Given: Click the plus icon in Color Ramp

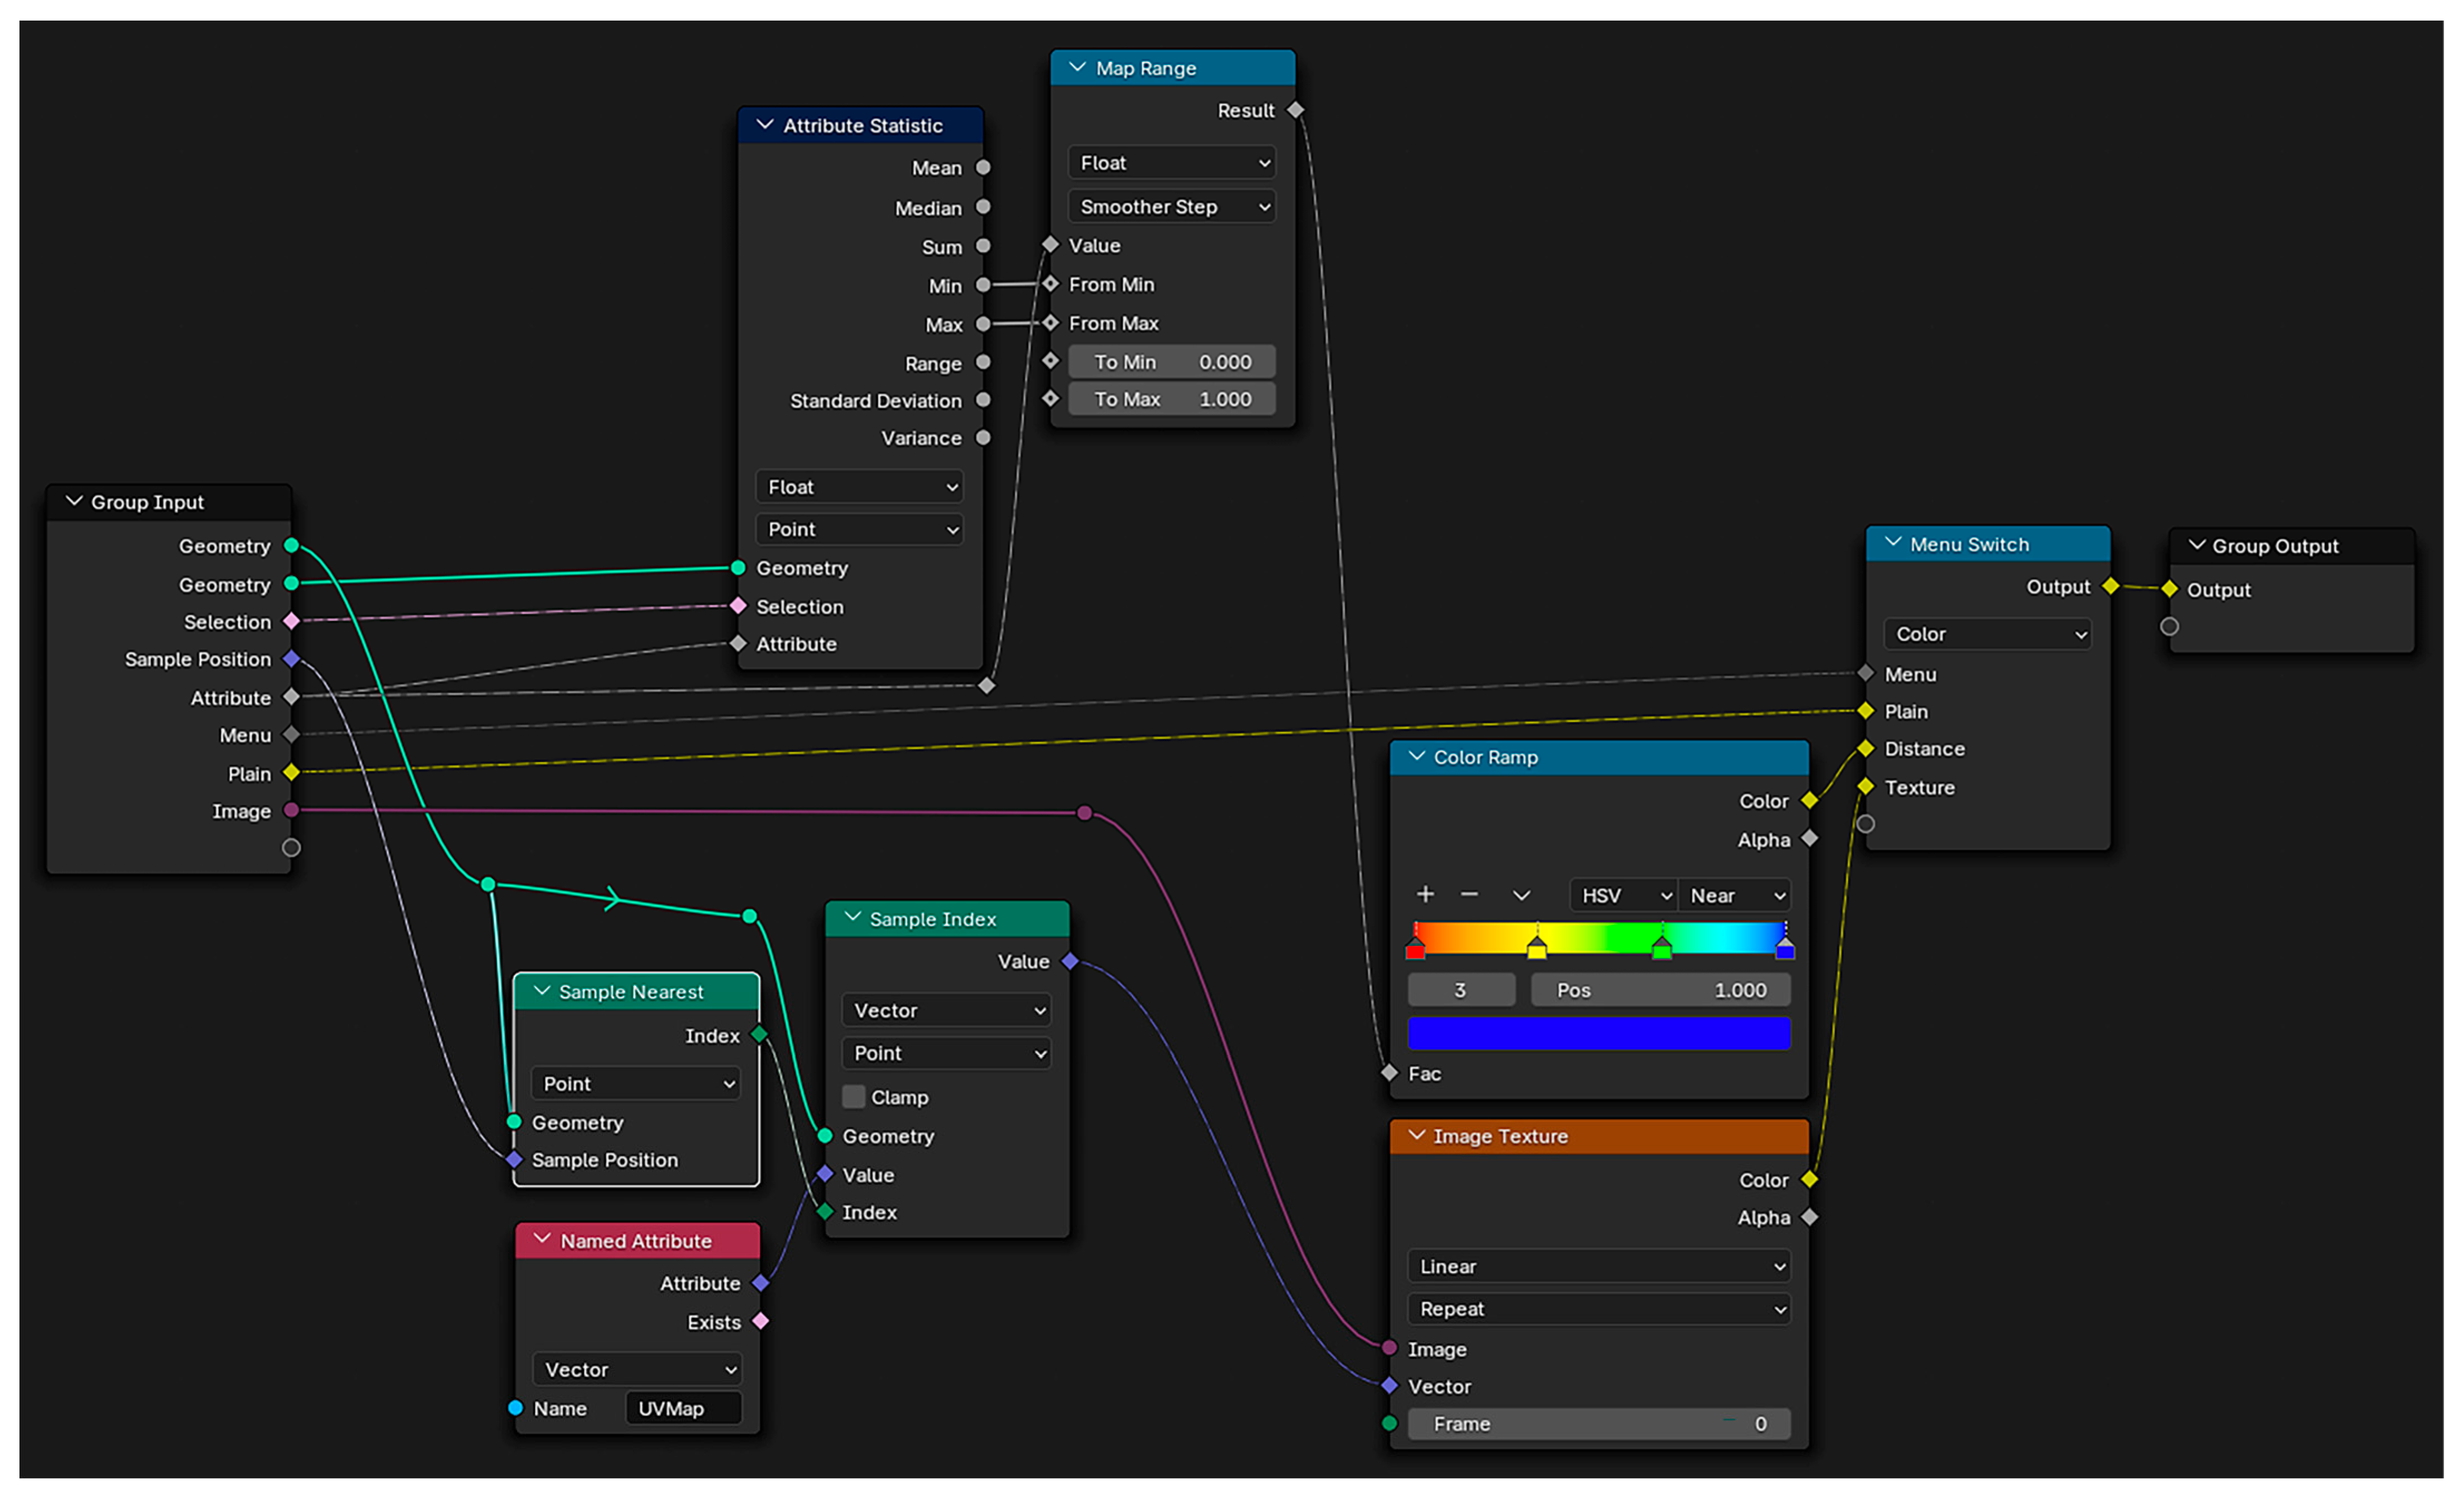Looking at the screenshot, I should pyautogui.click(x=1425, y=894).
